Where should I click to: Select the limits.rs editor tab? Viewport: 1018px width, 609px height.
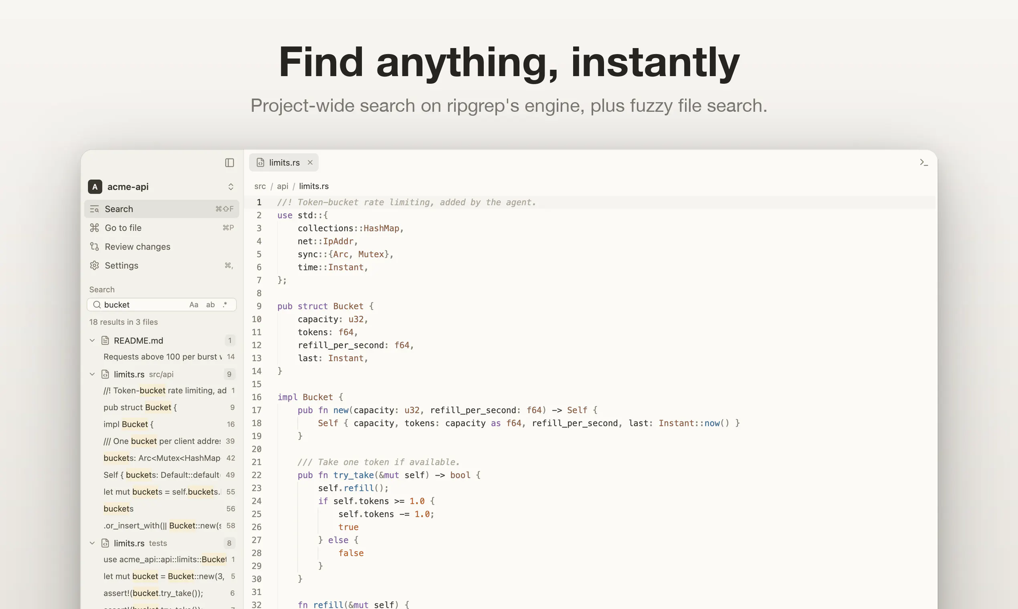[x=284, y=163]
